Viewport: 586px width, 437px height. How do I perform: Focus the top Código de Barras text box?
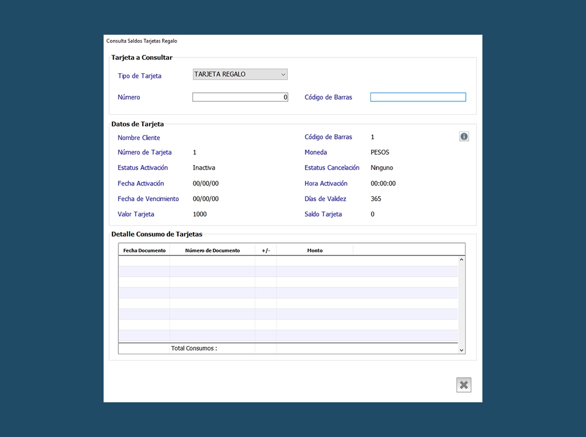[418, 97]
